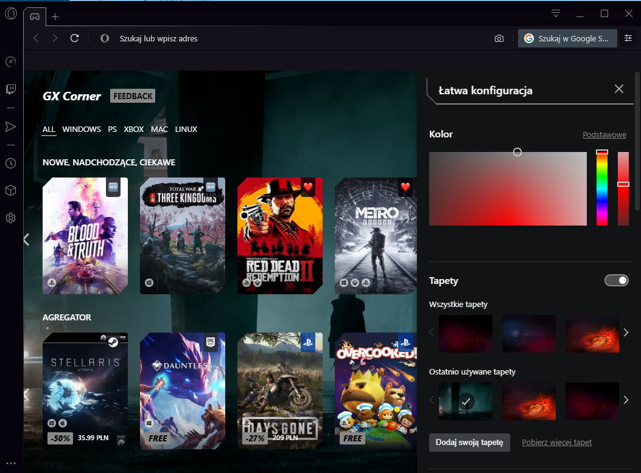The width and height of the screenshot is (641, 473).
Task: Select the ALL platform filter
Action: click(49, 129)
